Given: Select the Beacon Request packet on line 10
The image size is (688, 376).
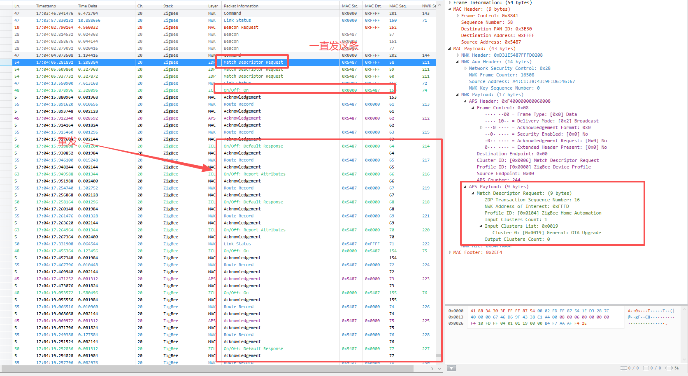Looking at the screenshot, I should (241, 27).
